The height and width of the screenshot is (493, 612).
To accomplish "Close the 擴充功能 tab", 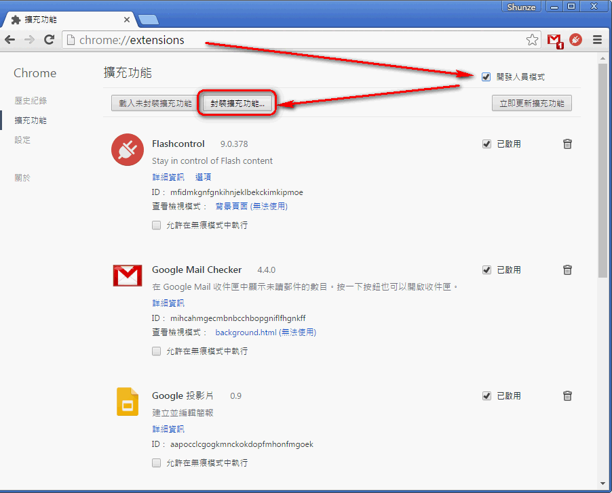I will click(127, 20).
